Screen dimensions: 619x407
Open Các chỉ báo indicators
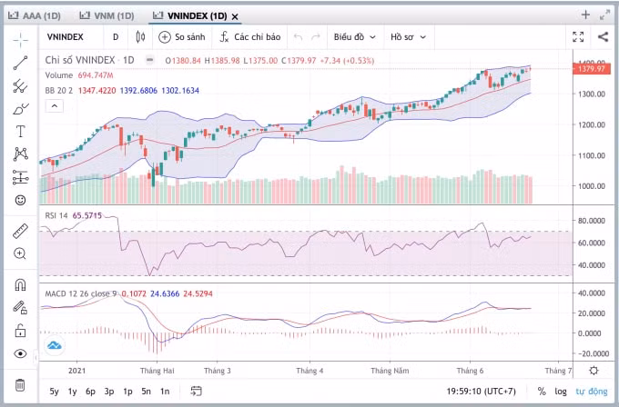(x=250, y=37)
